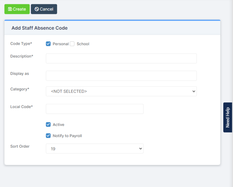Click the Description* field label

[22, 56]
